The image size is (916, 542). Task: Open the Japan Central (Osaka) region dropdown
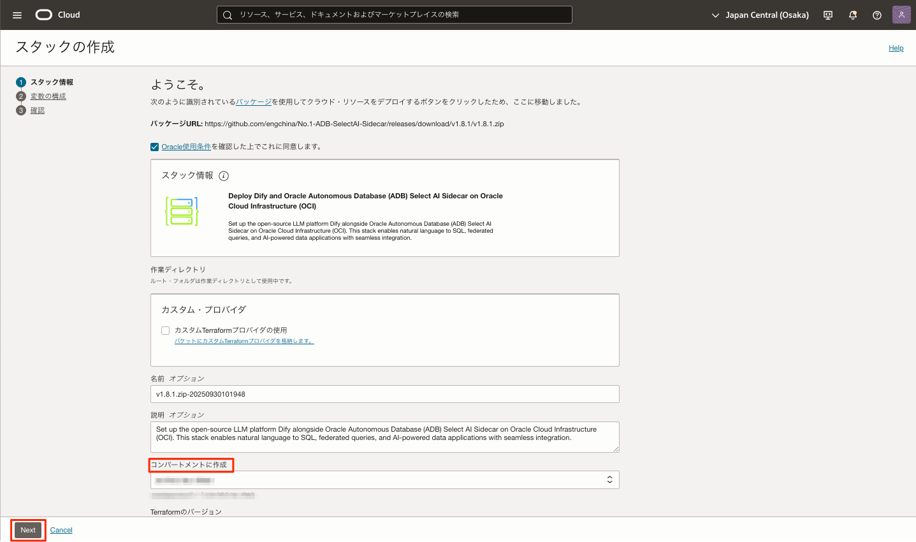(x=760, y=15)
